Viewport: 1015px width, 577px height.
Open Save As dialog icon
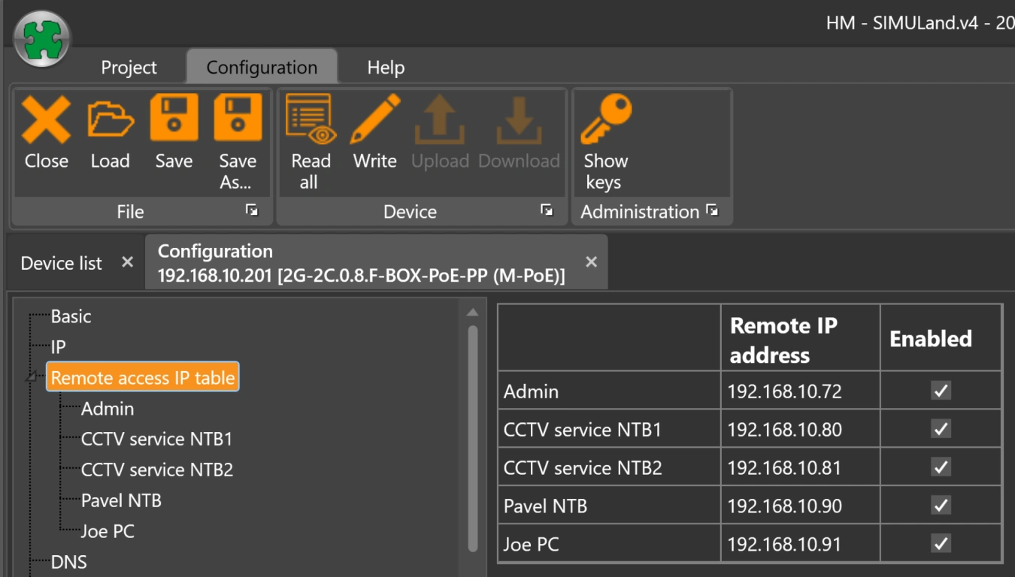[x=238, y=119]
